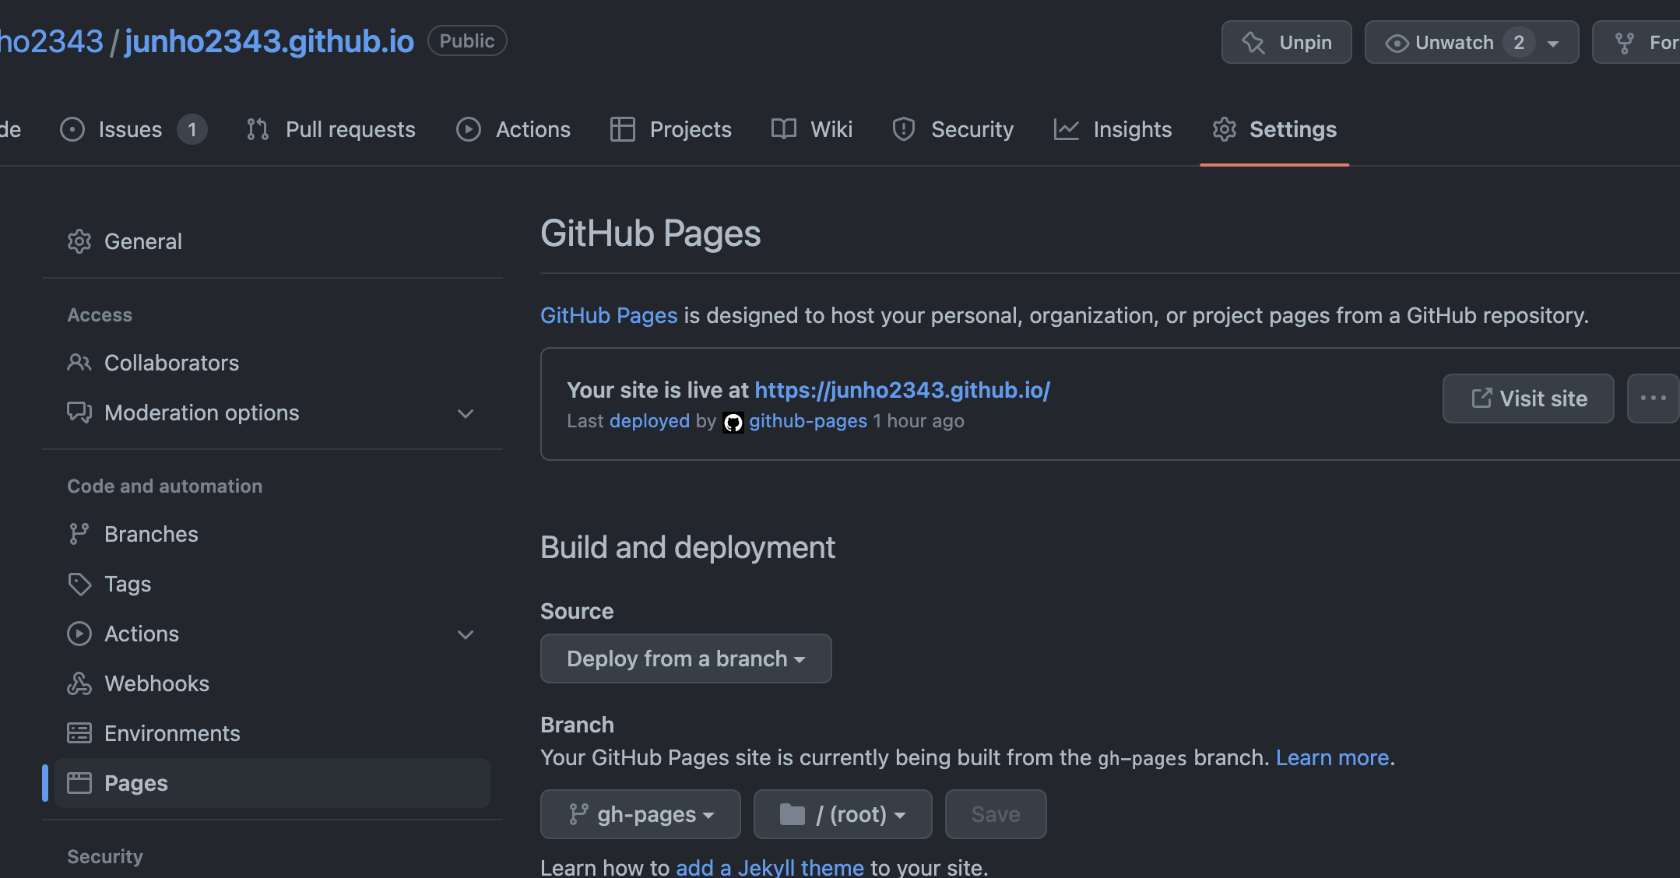This screenshot has height=878, width=1680.
Task: Open Actions settings in sidebar
Action: 272,634
